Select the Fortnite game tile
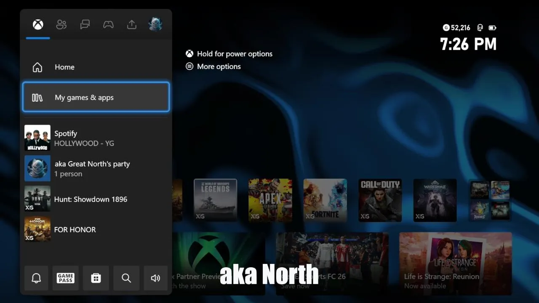The height and width of the screenshot is (303, 539). point(325,200)
